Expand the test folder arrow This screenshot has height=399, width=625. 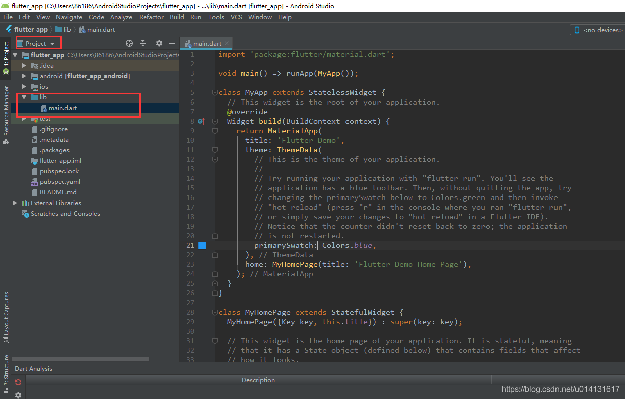[x=24, y=119]
